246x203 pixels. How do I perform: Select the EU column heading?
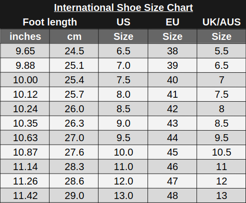(x=172, y=22)
